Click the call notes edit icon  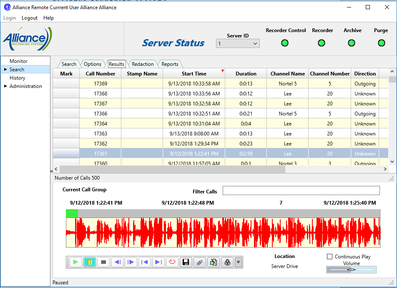point(214,262)
